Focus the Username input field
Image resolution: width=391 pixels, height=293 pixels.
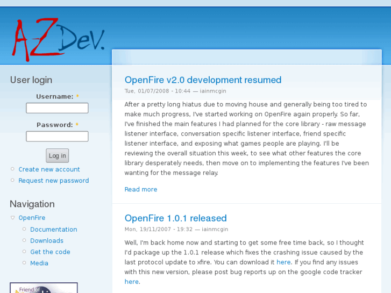pos(57,108)
